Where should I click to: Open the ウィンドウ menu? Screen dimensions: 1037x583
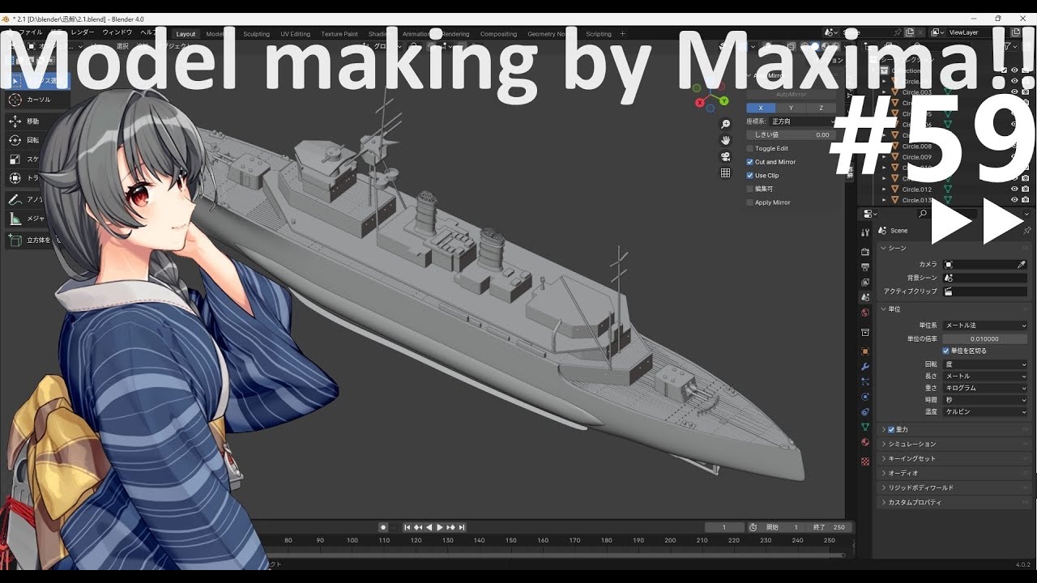point(118,32)
